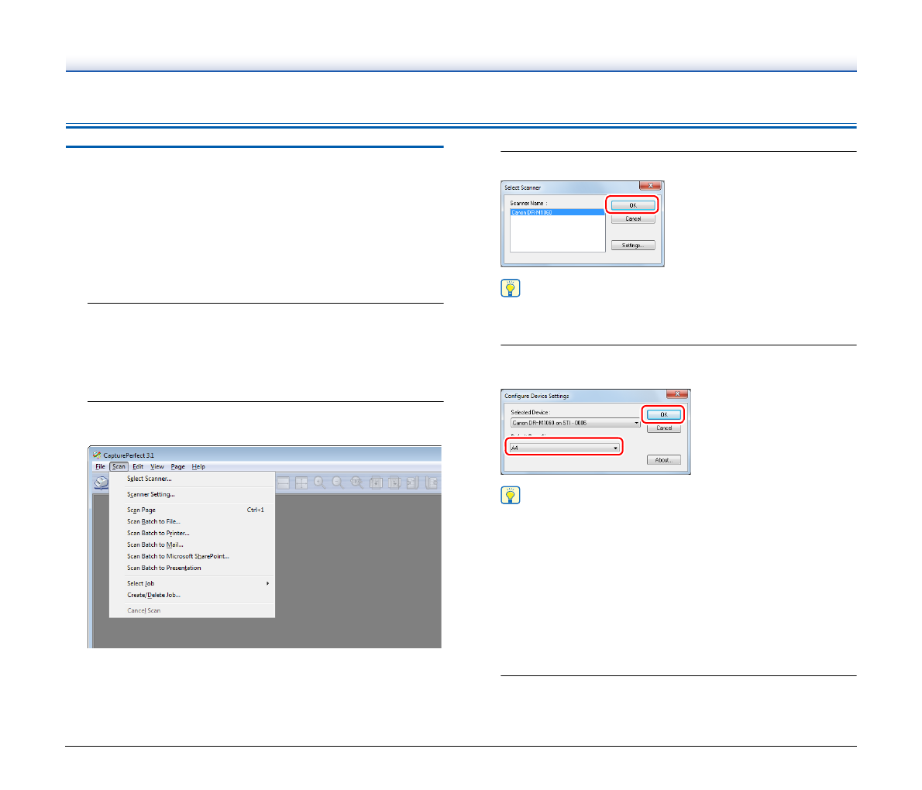Image resolution: width=922 pixels, height=790 pixels.
Task: Click the hint lightbulb icon below Select Scanner
Action: pos(511,289)
